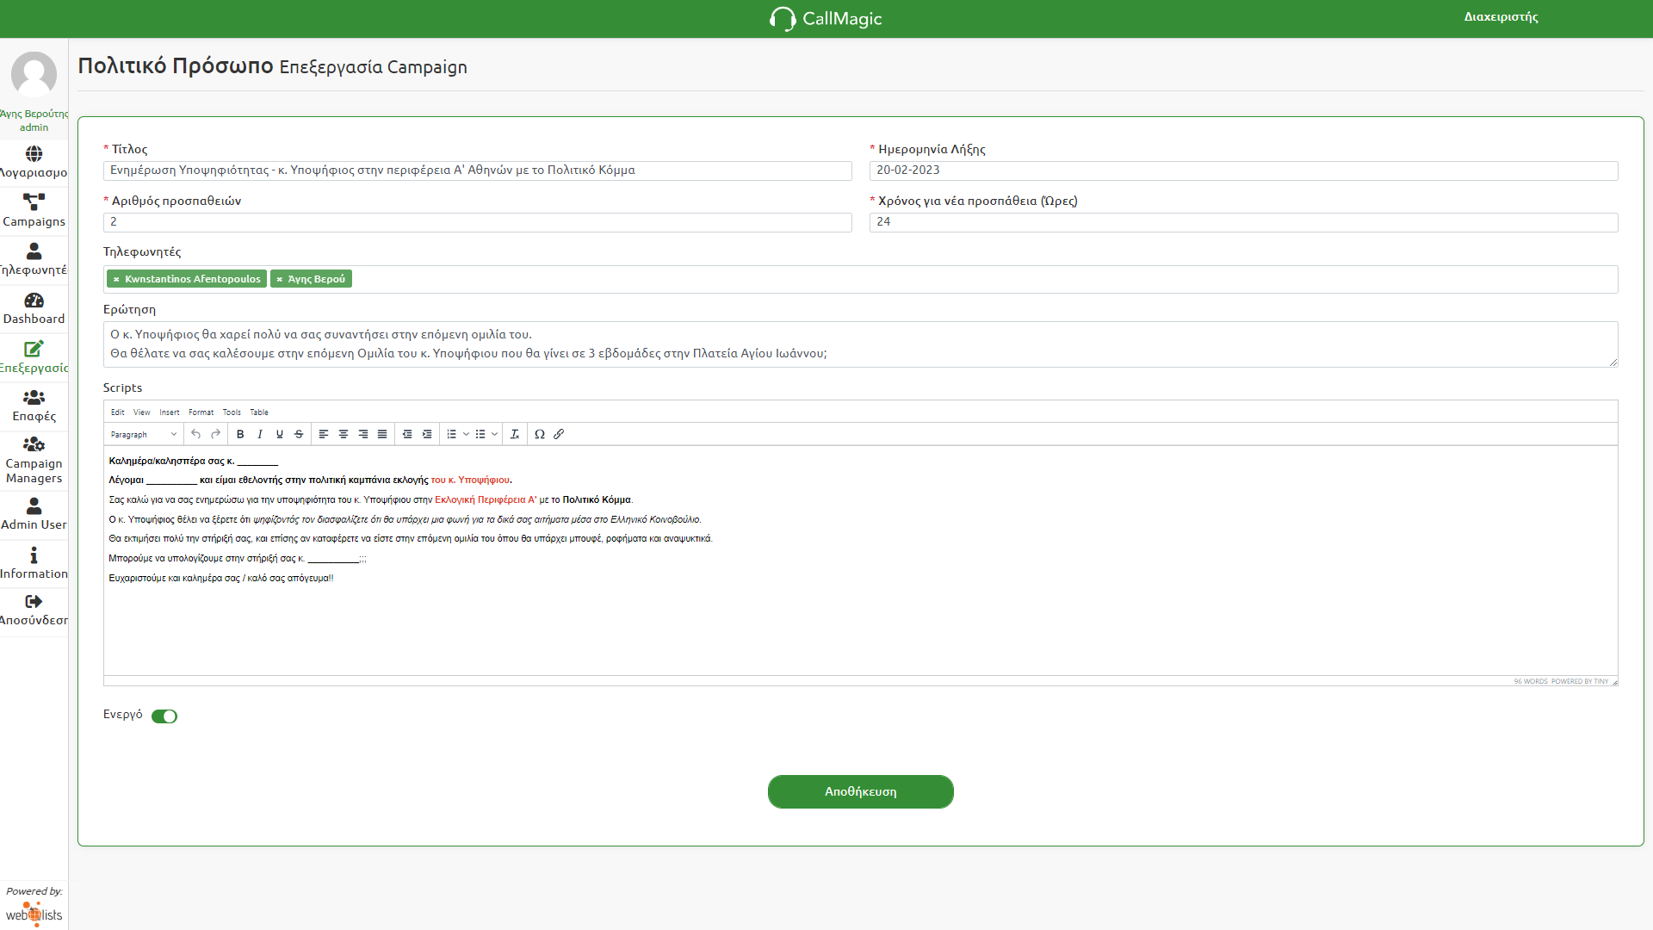Click the insert link icon
Image resolution: width=1653 pixels, height=930 pixels.
point(559,434)
